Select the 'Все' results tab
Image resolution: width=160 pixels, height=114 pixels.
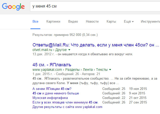coord(36,21)
